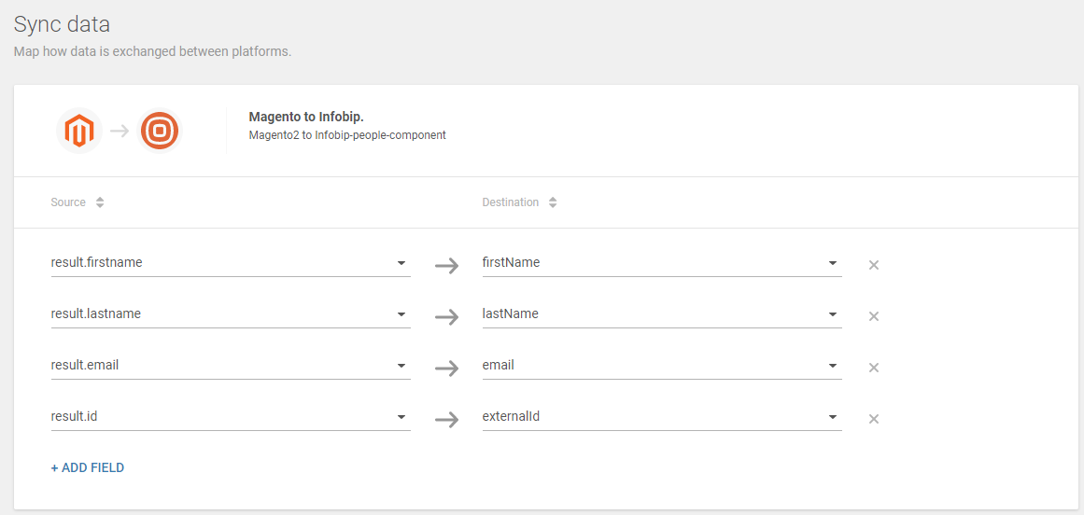The width and height of the screenshot is (1084, 515).
Task: Open the firstName destination dropdown
Action: coord(832,263)
